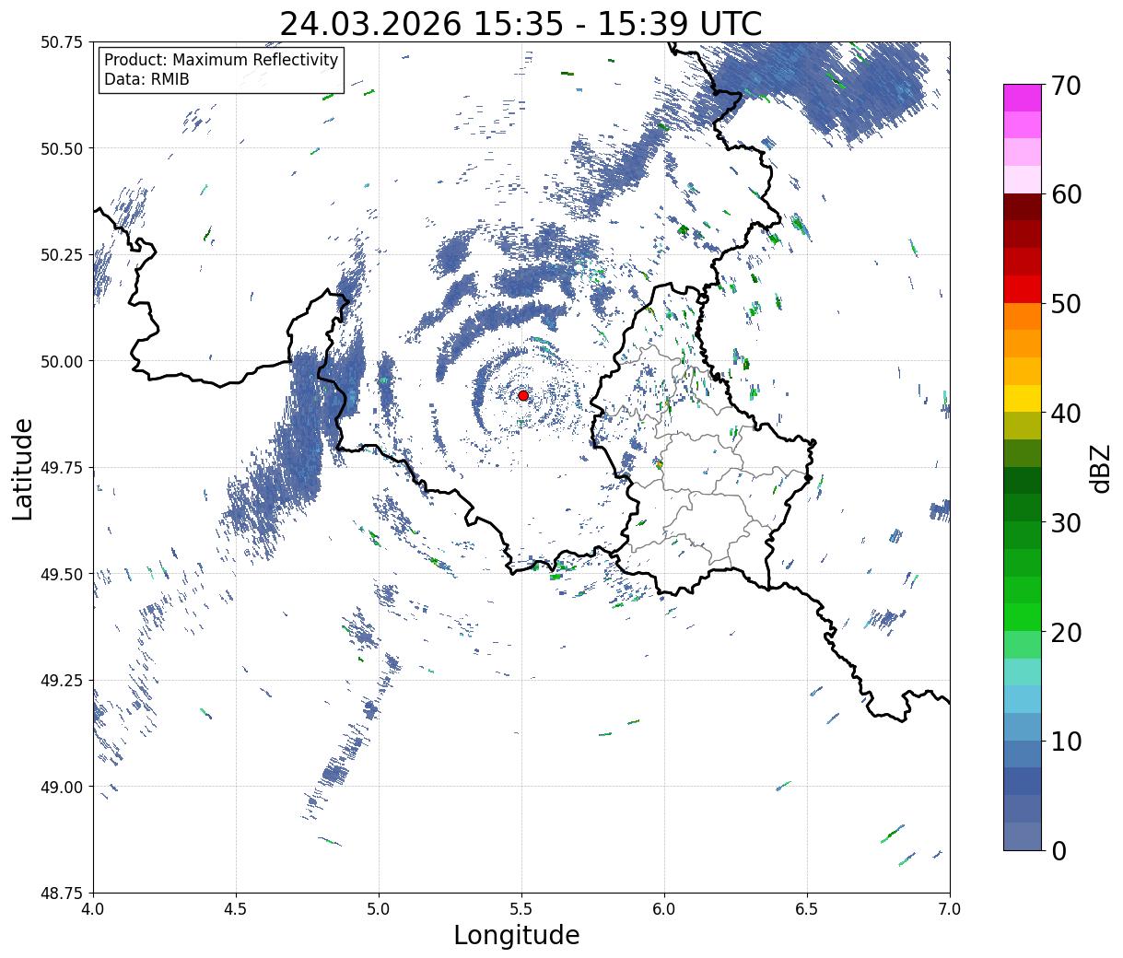Click the colorbar tick label 50
This screenshot has height=958, width=1123.
pyautogui.click(x=1067, y=304)
